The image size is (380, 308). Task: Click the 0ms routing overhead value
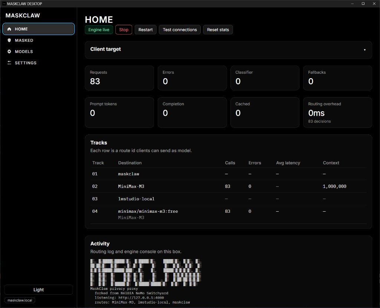(316, 113)
